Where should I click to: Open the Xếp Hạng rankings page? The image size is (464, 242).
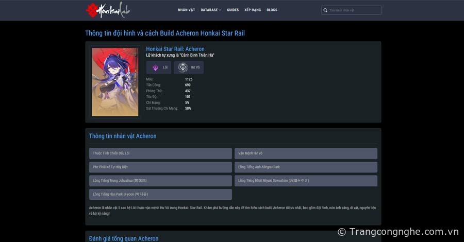point(253,10)
